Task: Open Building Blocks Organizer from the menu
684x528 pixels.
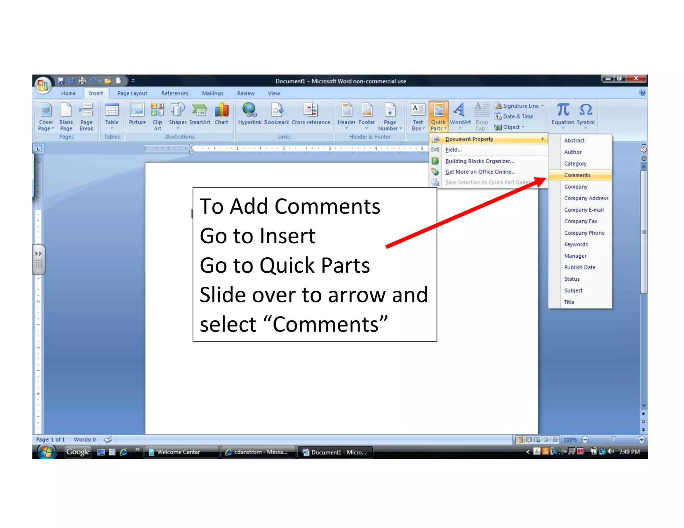Action: tap(480, 161)
